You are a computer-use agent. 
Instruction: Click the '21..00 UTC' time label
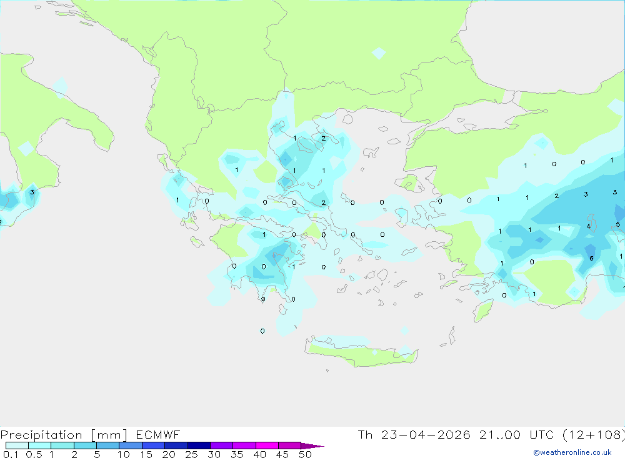tap(516, 434)
